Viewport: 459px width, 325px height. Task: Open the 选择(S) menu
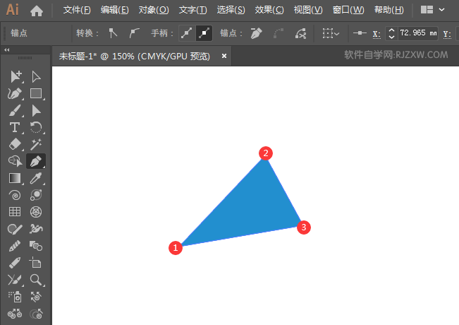pos(231,10)
